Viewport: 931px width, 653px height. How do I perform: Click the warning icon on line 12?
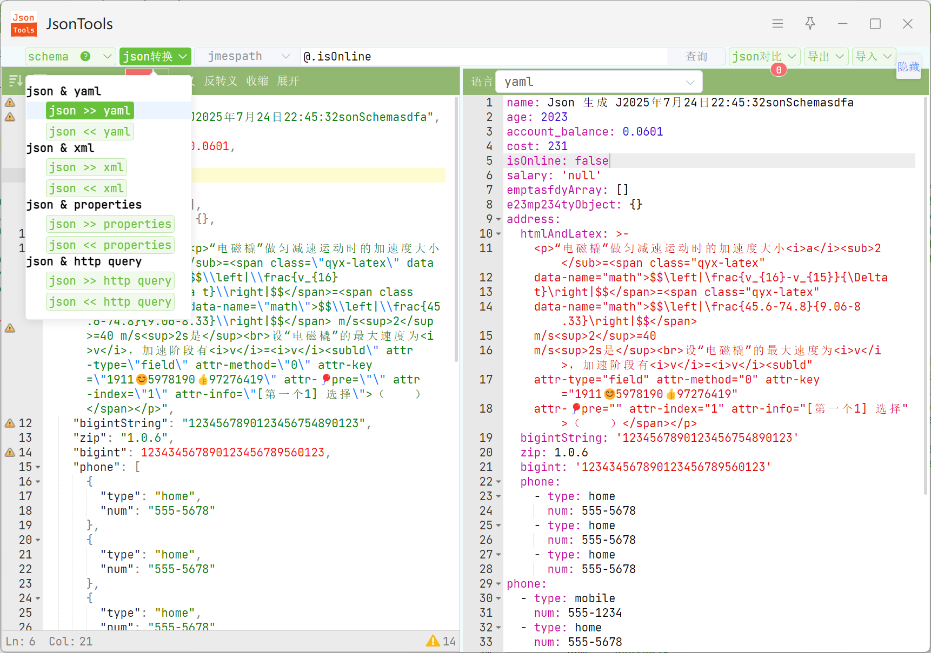coord(10,423)
